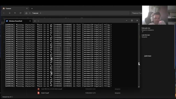
Task: Minimize the PowerShell terminal window
Action: click(x=127, y=21)
